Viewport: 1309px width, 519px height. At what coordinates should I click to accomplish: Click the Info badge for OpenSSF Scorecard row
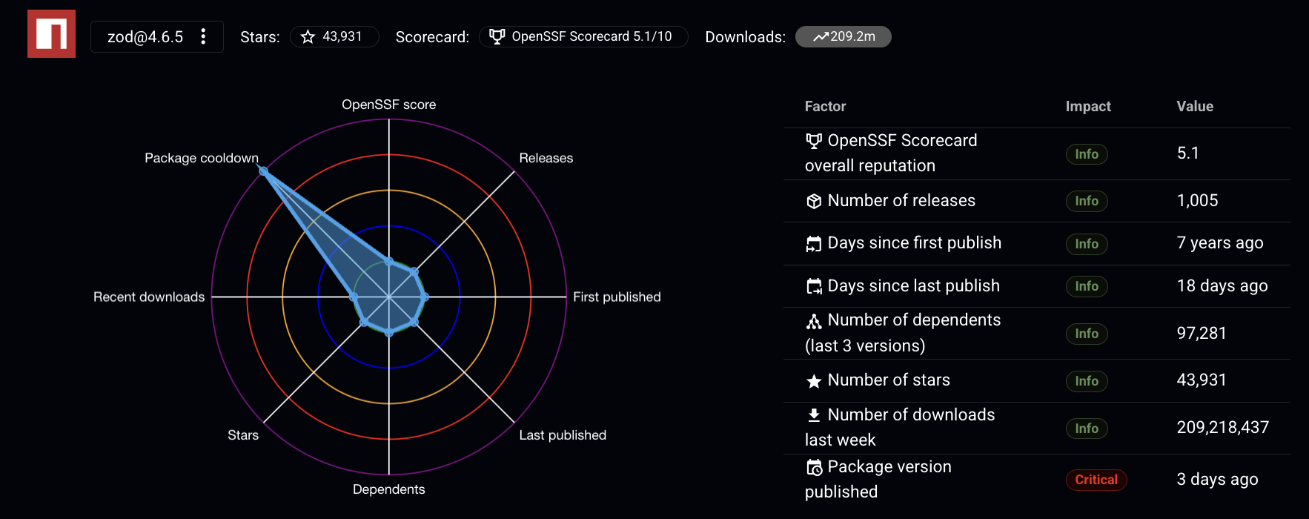[x=1087, y=154]
